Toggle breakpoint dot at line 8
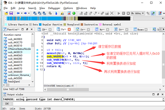The image size is (165, 110). [x=37, y=56]
